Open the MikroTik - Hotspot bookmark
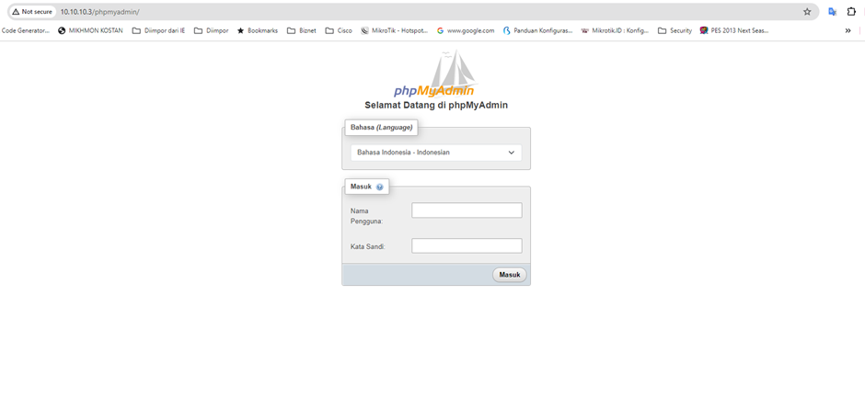Image resolution: width=865 pixels, height=420 pixels. point(394,30)
